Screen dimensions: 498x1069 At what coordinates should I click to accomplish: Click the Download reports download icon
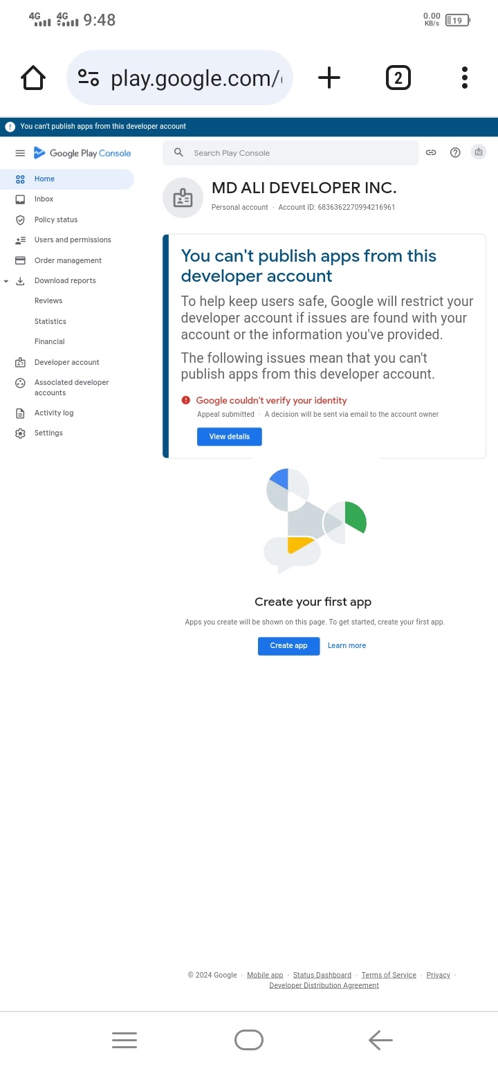coord(20,280)
